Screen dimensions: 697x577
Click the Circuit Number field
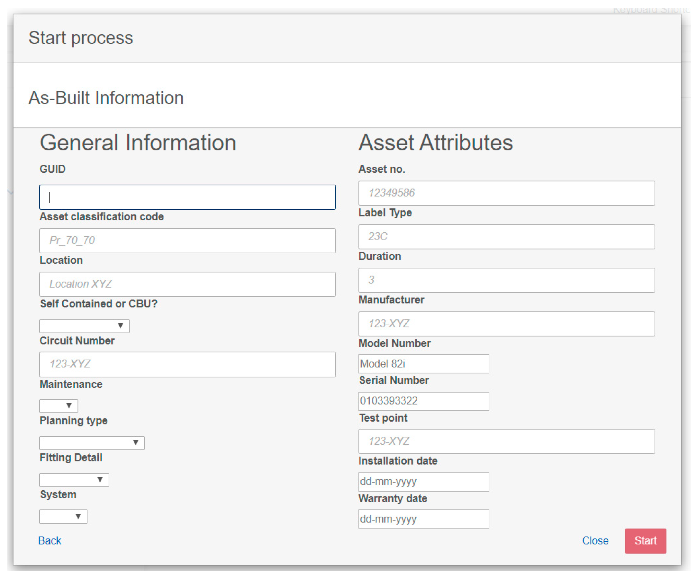pos(187,364)
